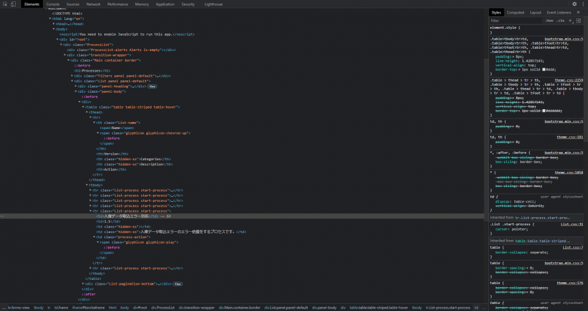
Task: Select div#root in the breadcrumb bar
Action: pos(140,307)
